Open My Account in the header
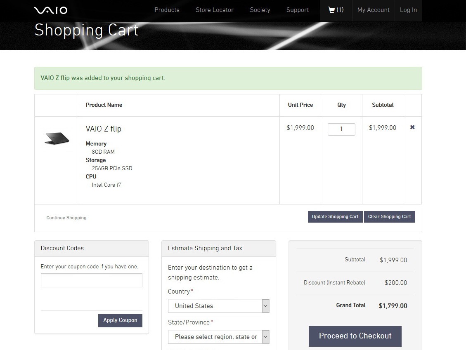The image size is (466, 350). (x=373, y=10)
